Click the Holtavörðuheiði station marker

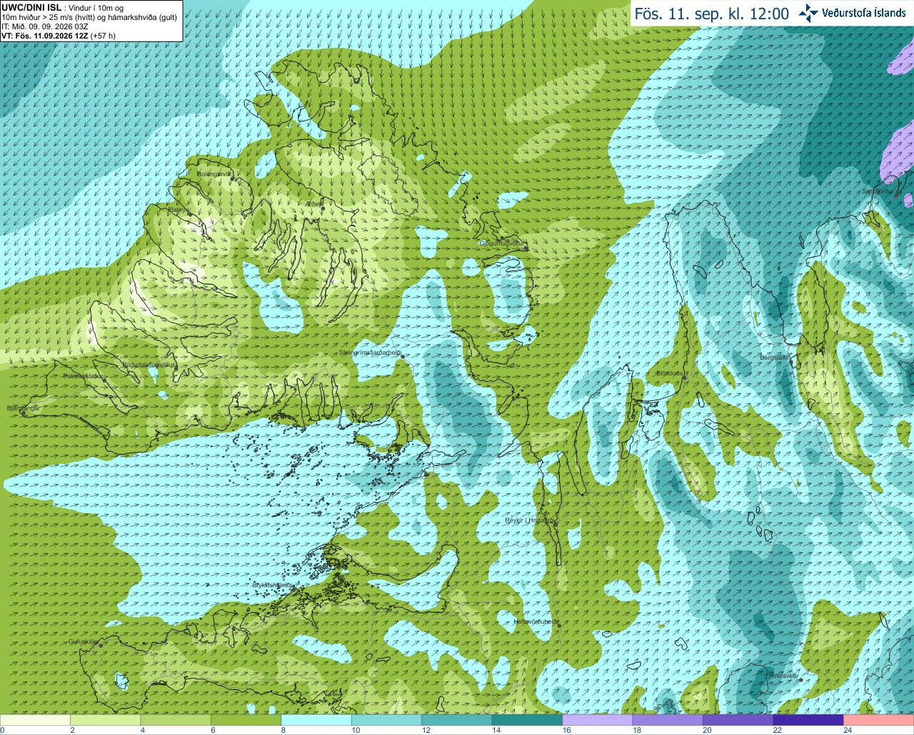[x=559, y=626]
